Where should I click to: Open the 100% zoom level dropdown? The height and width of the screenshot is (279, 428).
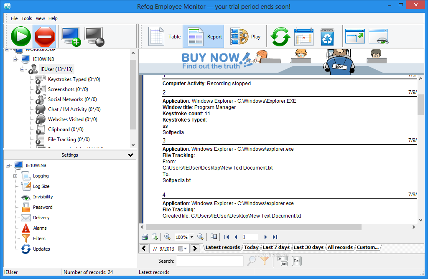[191, 237]
